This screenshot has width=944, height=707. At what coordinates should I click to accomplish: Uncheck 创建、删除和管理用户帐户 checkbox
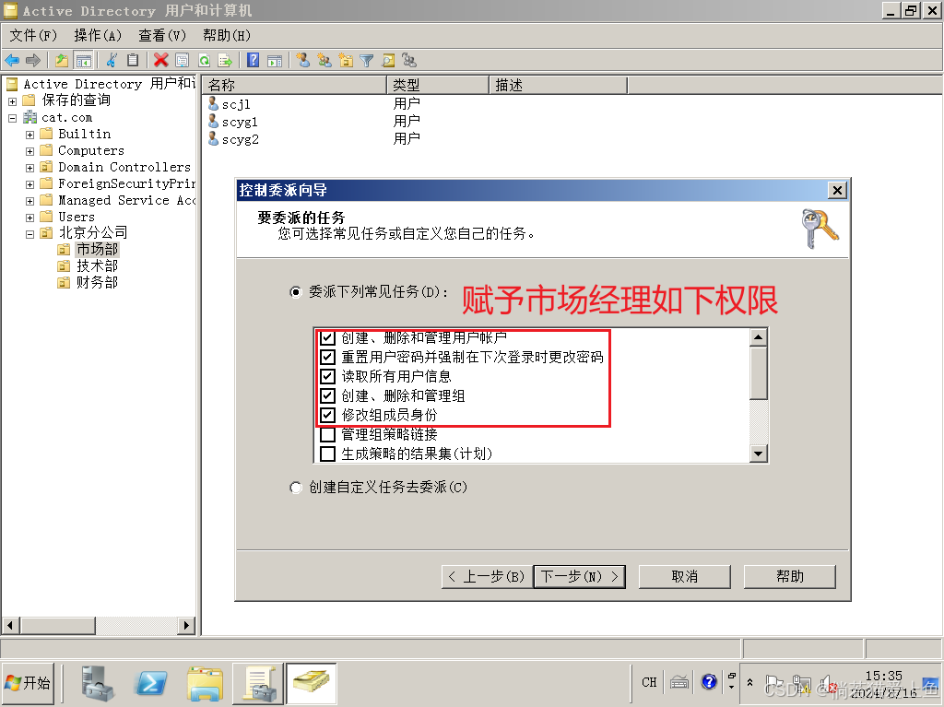click(327, 338)
